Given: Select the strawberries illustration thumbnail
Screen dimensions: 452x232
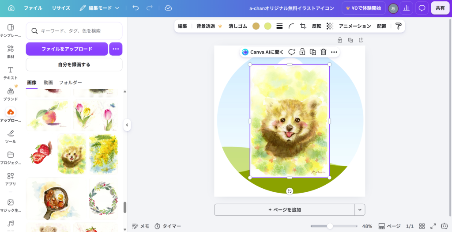Looking at the screenshot, I should [41, 154].
